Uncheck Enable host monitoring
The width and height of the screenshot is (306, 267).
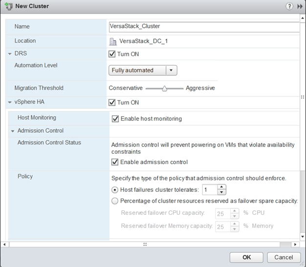115,119
